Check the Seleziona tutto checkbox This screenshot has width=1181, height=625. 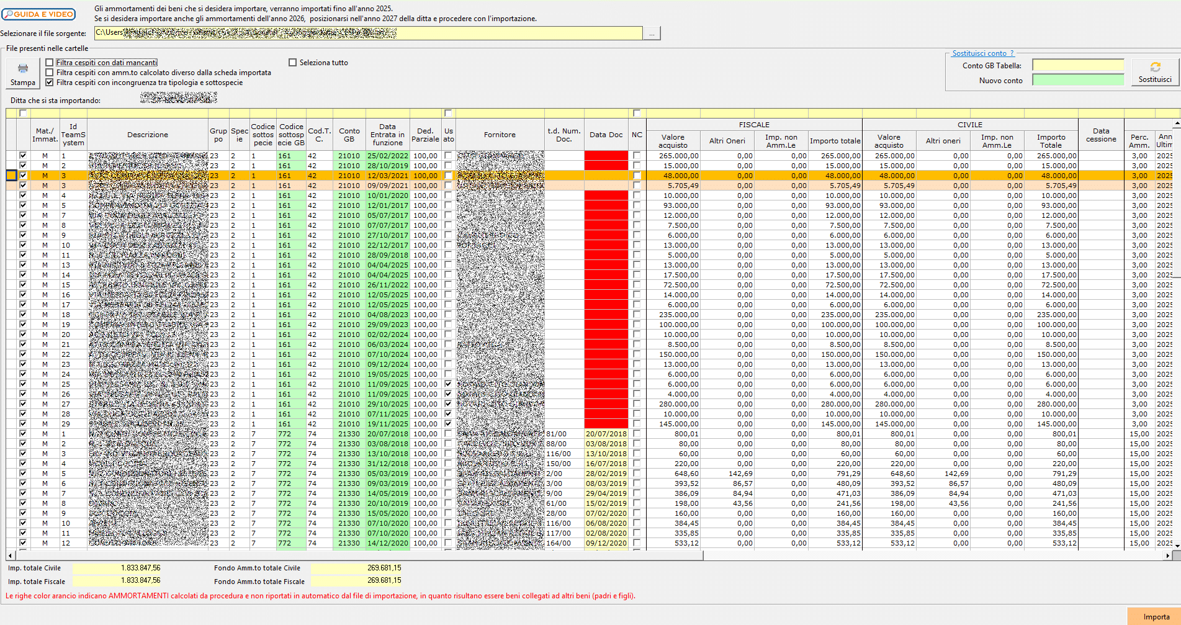[x=293, y=63]
